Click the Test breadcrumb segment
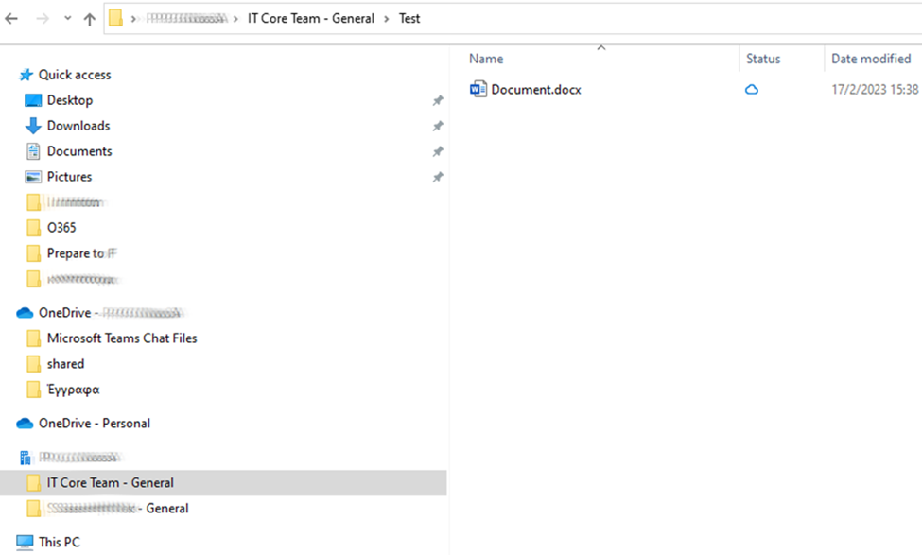922x555 pixels. [409, 18]
